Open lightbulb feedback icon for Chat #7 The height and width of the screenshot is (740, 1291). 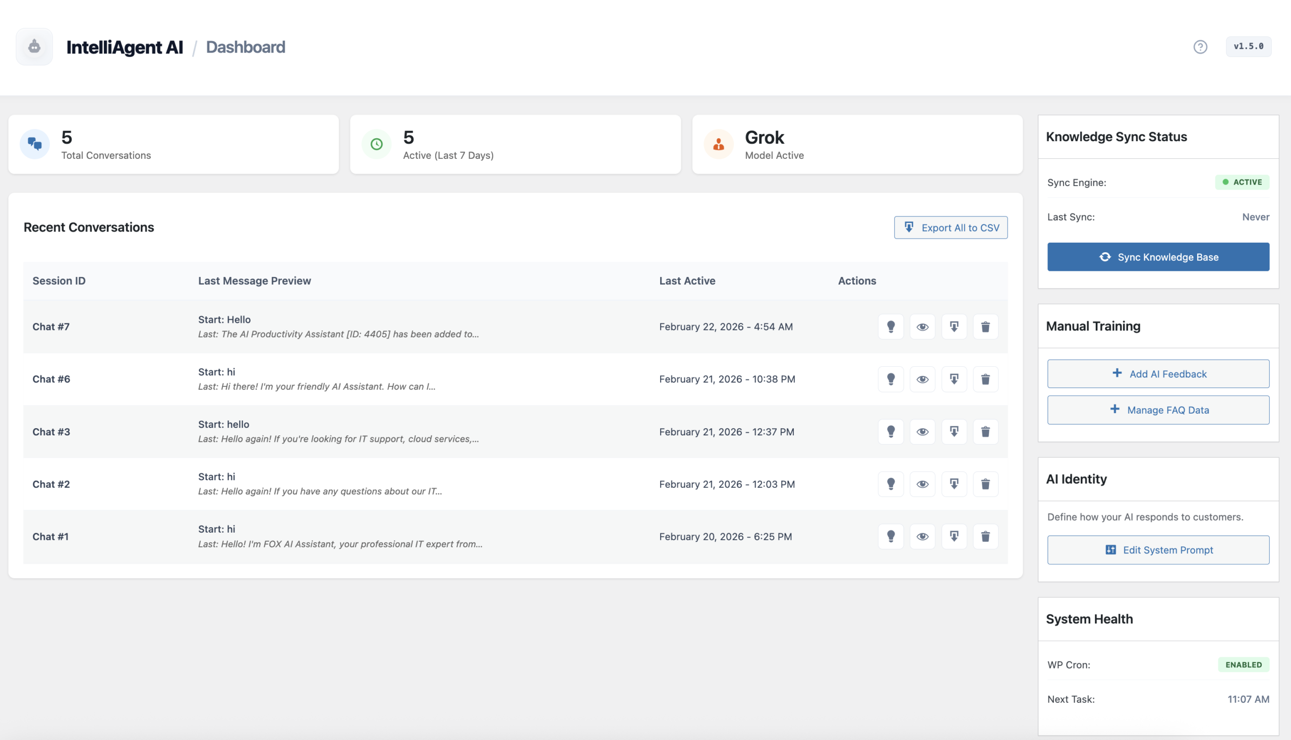[x=891, y=327]
